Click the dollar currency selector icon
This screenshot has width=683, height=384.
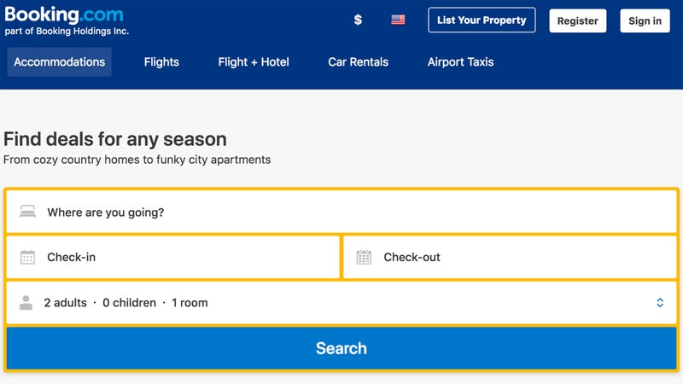(x=358, y=20)
